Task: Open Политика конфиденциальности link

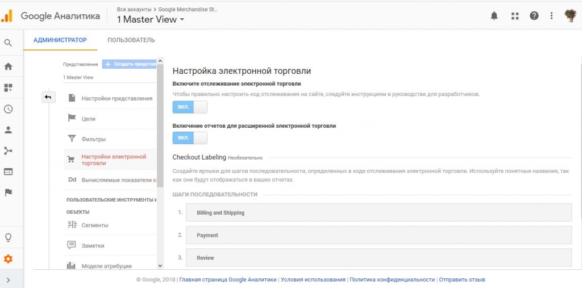Action: [x=392, y=279]
